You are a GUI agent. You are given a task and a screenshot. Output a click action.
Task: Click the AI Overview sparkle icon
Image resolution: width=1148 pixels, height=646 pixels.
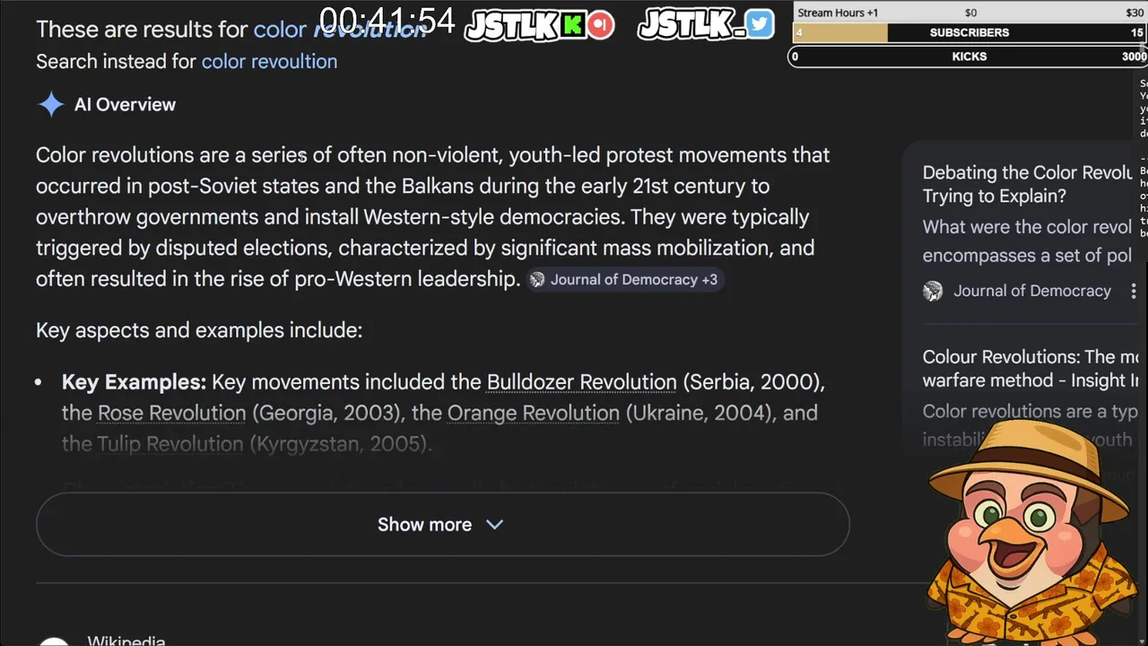coord(51,105)
